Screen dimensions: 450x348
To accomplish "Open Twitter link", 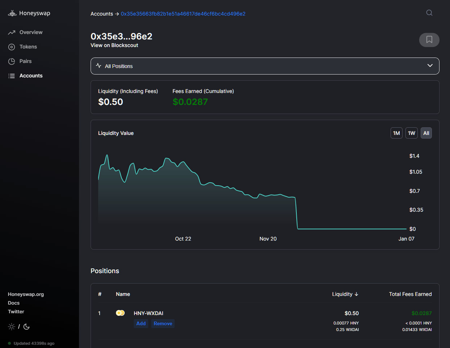I will [16, 312].
